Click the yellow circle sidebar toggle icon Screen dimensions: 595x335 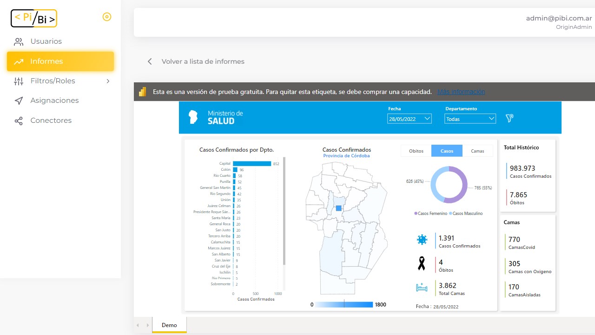coord(107,17)
